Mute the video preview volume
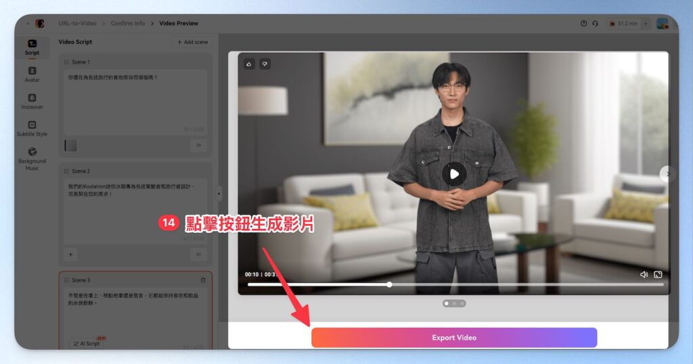Viewport: 693px width, 364px height. pyautogui.click(x=644, y=274)
